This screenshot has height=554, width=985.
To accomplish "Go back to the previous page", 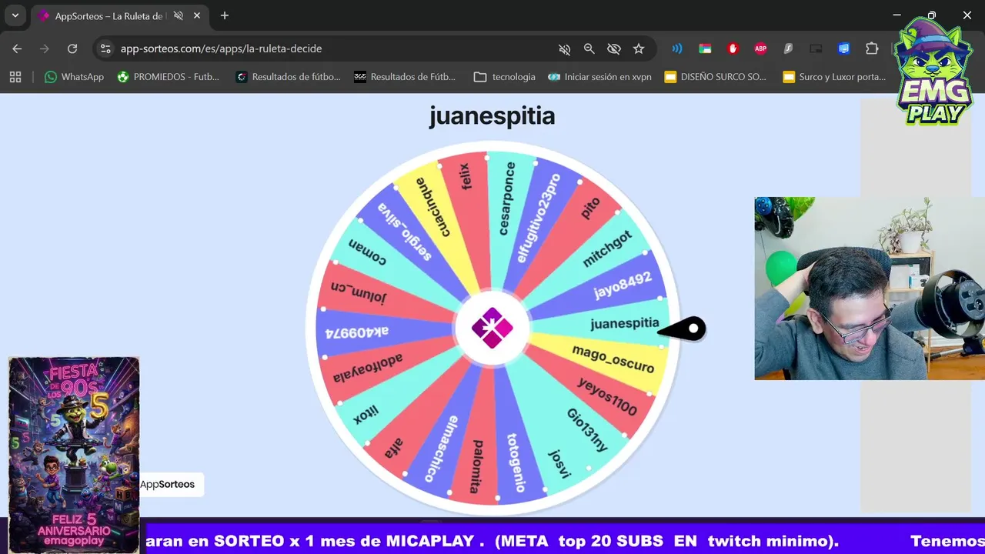I will coord(17,48).
